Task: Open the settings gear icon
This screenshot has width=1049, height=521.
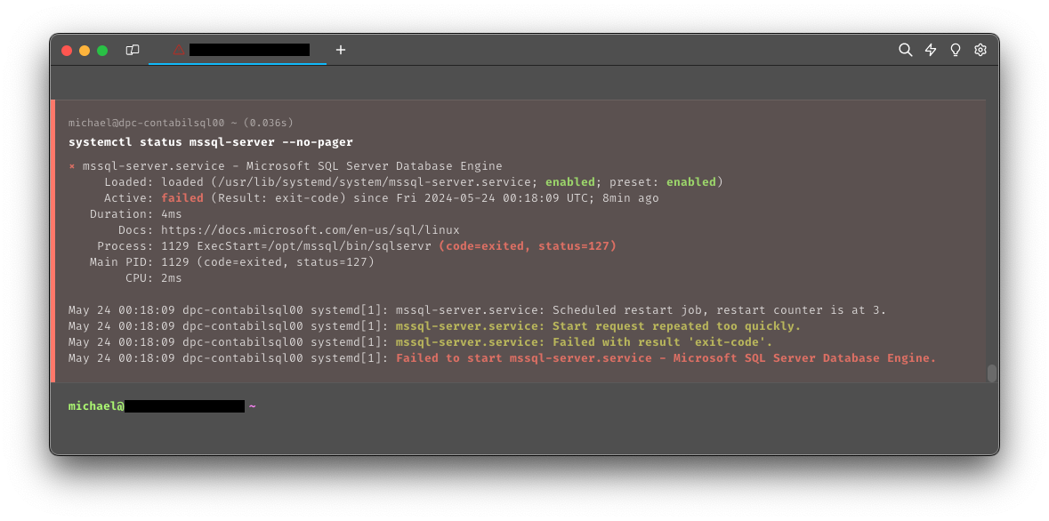Action: 980,50
